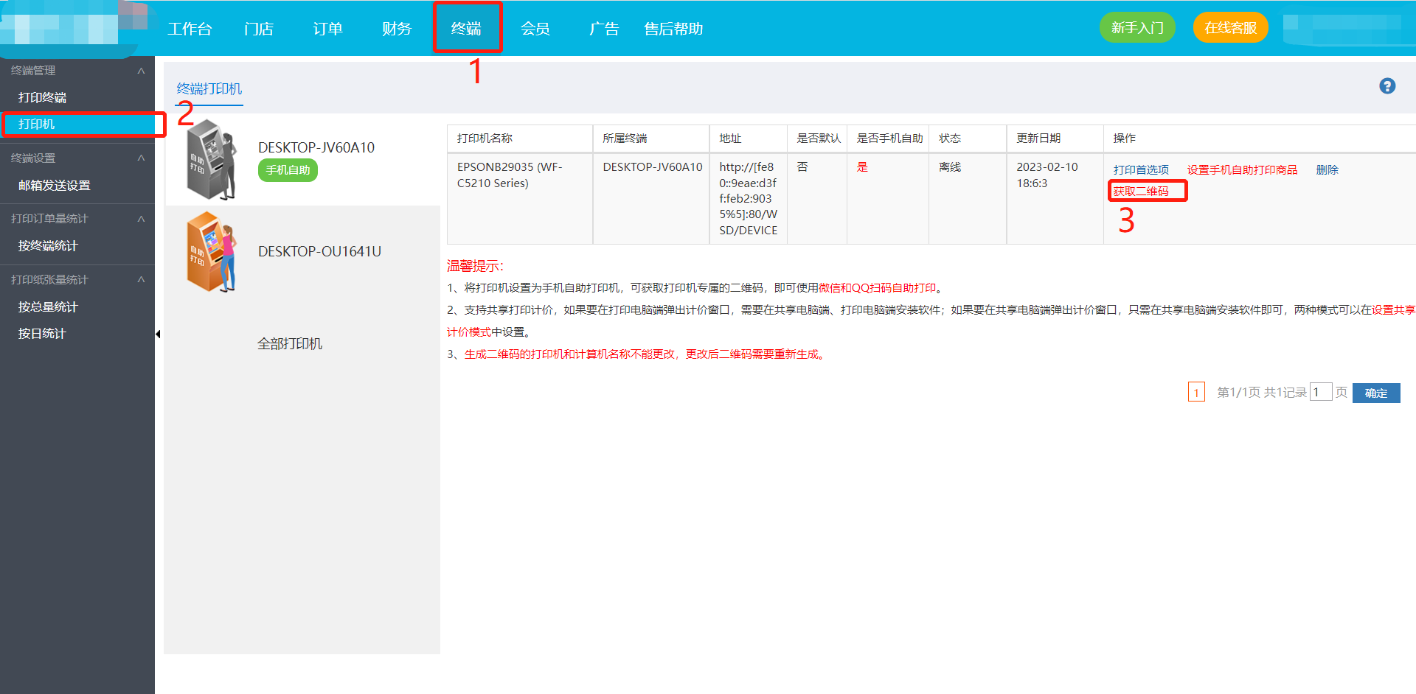Image resolution: width=1416 pixels, height=694 pixels.
Task: Collapse the 终端管理 sidebar section
Action: pos(141,71)
